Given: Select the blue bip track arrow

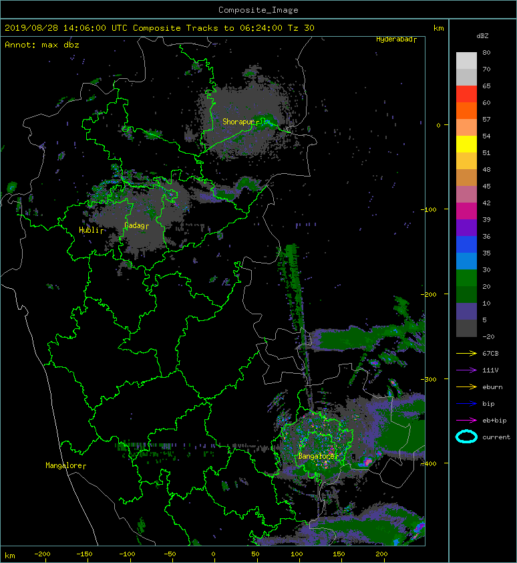Looking at the screenshot, I should 466,404.
